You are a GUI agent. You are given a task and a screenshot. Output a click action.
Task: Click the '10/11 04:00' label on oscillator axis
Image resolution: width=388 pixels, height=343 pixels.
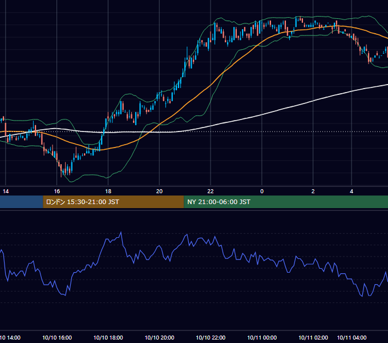[x=351, y=337]
